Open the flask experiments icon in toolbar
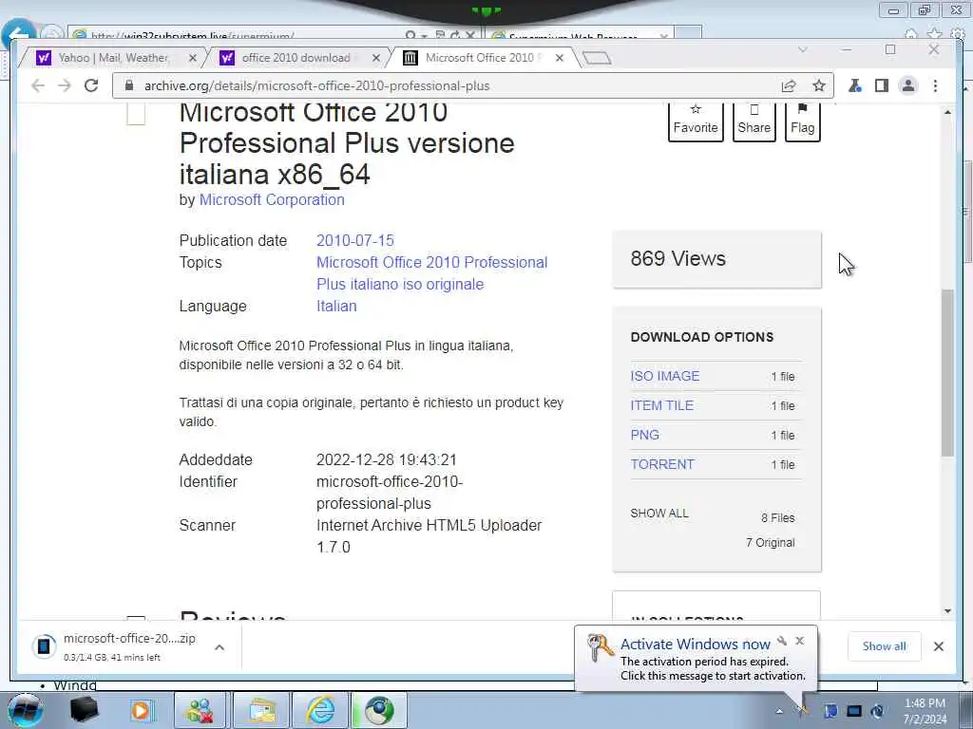 pos(855,85)
